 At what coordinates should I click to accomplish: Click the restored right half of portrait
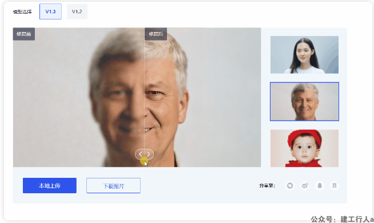click(203, 97)
